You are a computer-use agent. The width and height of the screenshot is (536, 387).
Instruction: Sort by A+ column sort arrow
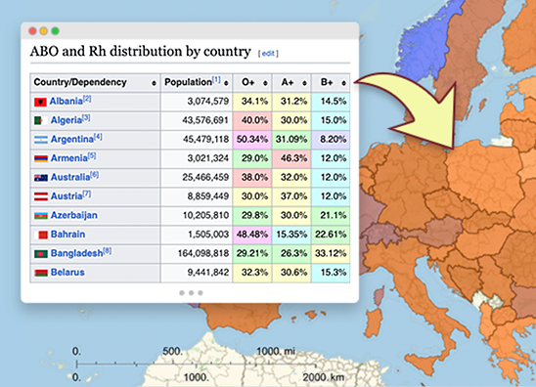click(x=304, y=83)
